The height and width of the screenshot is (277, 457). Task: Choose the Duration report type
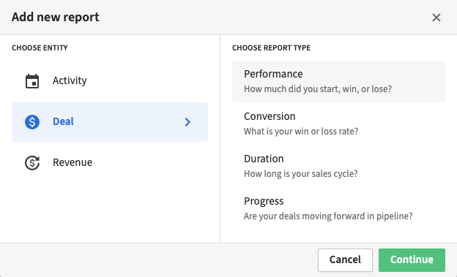coord(338,166)
